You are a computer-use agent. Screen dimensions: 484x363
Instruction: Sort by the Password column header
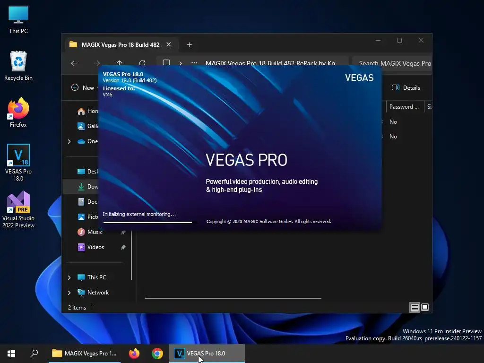[405, 107]
